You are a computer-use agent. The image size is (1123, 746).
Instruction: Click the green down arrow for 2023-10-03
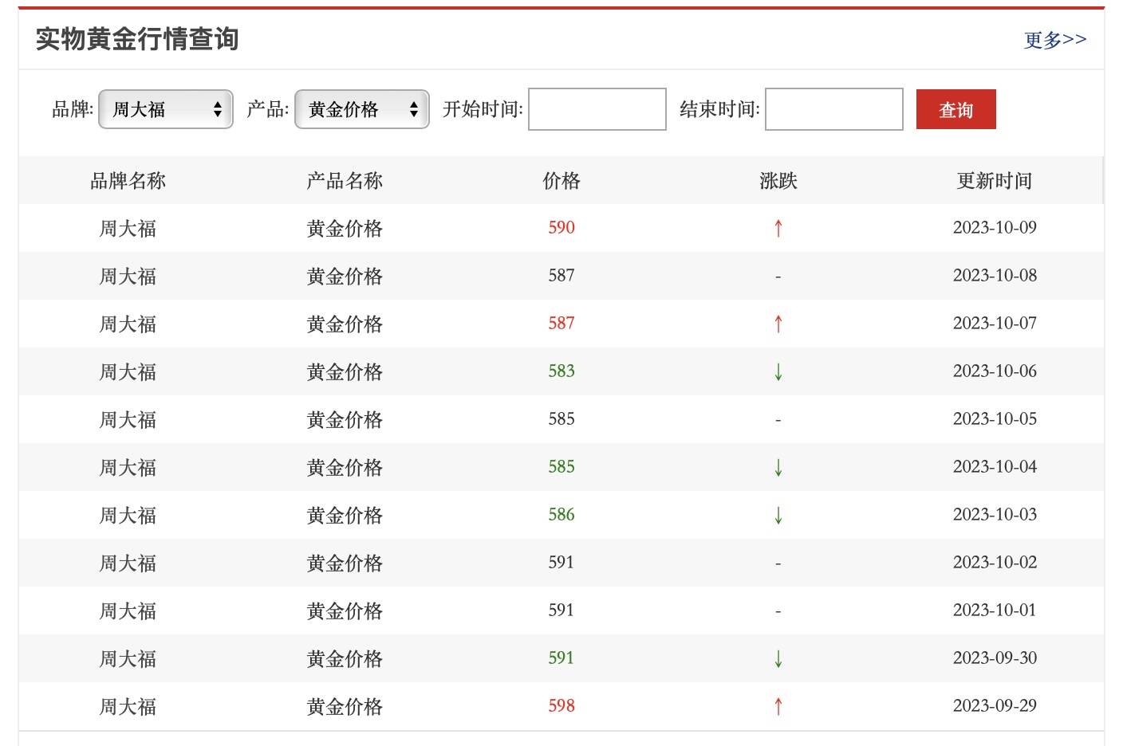coord(778,516)
